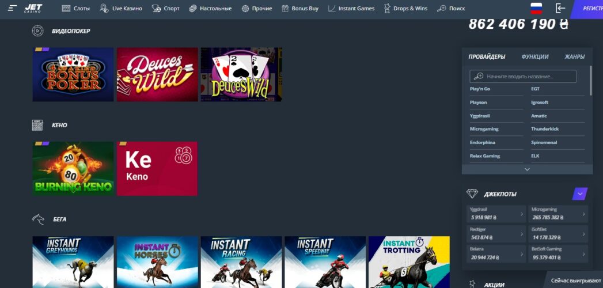The image size is (603, 288).
Task: Open the hamburger menu icon
Action: 12,9
